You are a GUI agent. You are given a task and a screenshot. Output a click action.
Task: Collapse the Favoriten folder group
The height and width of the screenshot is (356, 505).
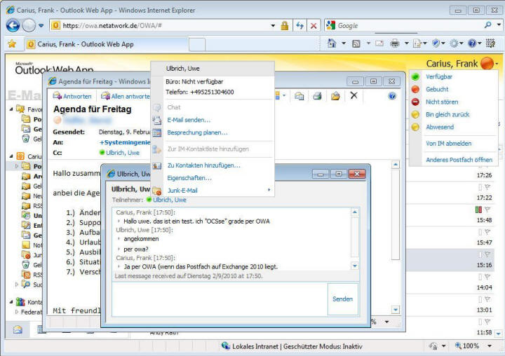(x=11, y=109)
